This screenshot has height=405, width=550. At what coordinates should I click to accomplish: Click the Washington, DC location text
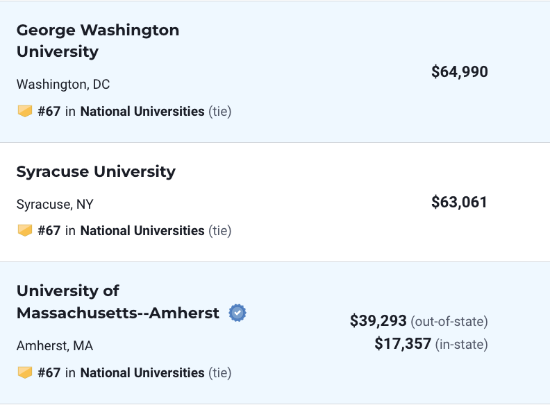[x=63, y=85]
